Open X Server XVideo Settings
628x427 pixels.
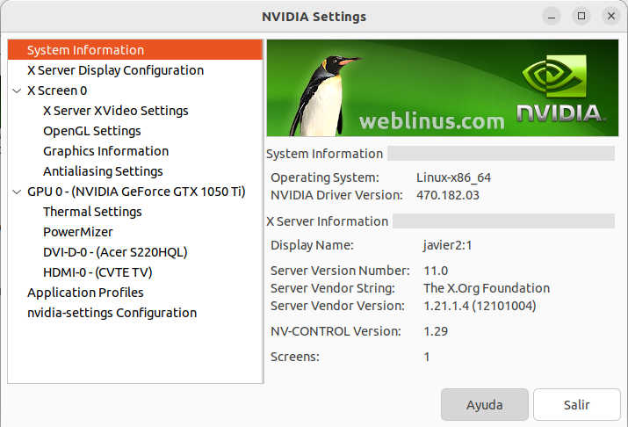pos(115,111)
